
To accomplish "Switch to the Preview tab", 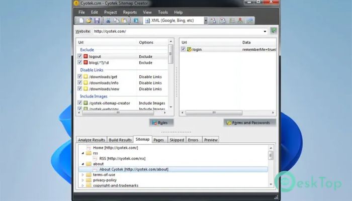I will pyautogui.click(x=211, y=140).
